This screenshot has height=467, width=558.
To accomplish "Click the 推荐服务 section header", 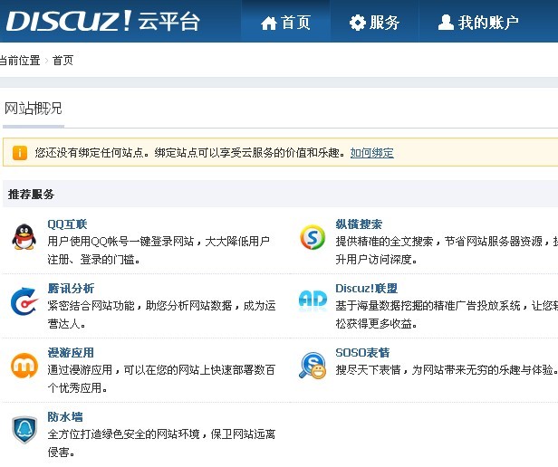I will pos(31,195).
